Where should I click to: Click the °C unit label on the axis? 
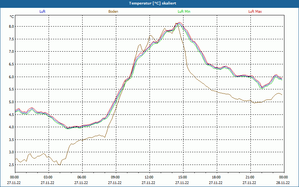[12, 17]
